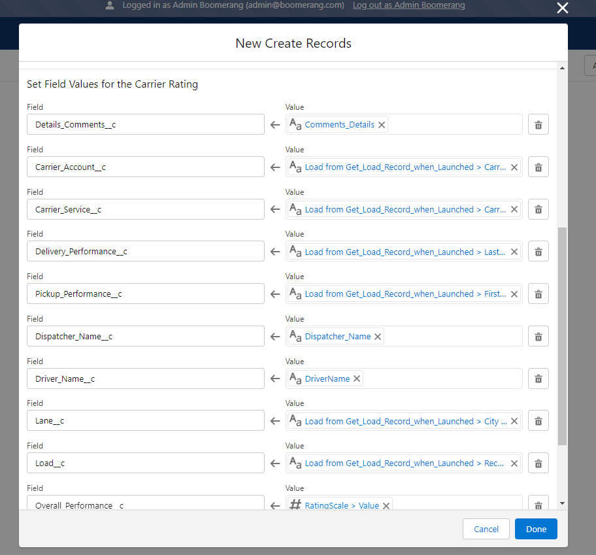596x555 pixels.
Task: Click the Done button
Action: (x=535, y=529)
